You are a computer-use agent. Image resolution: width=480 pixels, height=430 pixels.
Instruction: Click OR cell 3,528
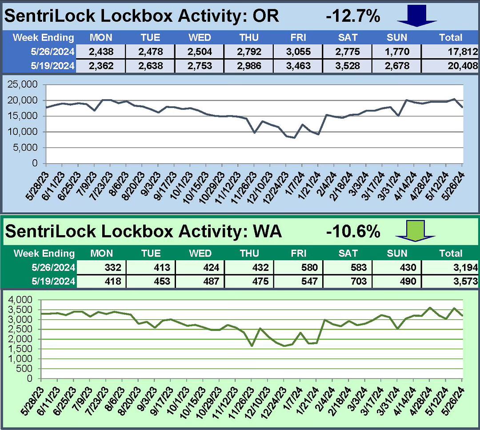coord(348,66)
